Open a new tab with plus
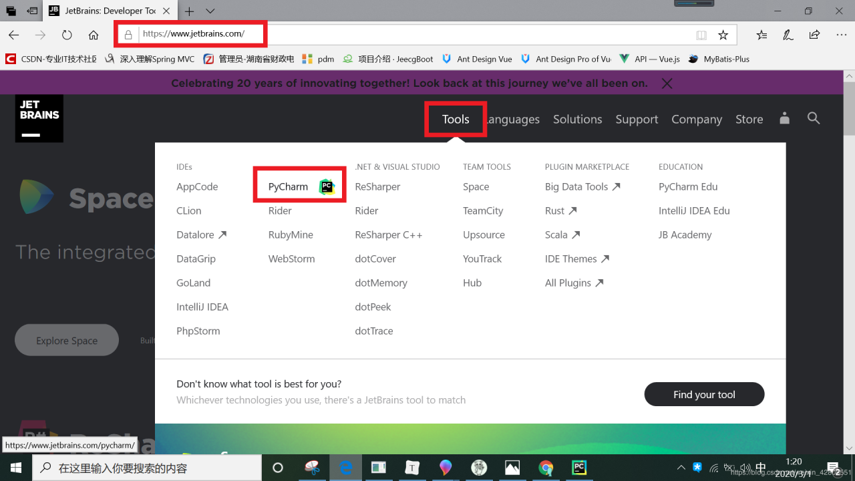 click(190, 11)
